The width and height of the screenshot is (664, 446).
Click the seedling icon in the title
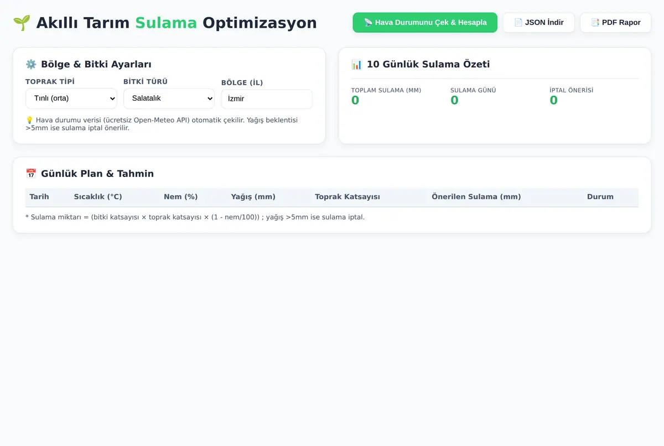pos(22,23)
